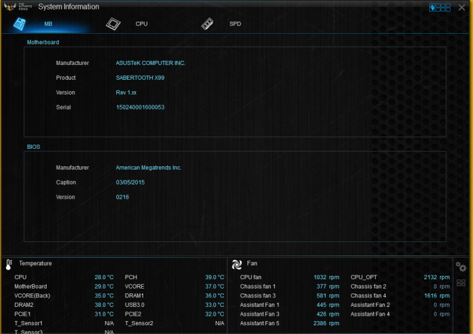Screen dimensions: 473x334
Task: Select the ASUSTeK COMPUTER INC. value
Action: [x=151, y=63]
